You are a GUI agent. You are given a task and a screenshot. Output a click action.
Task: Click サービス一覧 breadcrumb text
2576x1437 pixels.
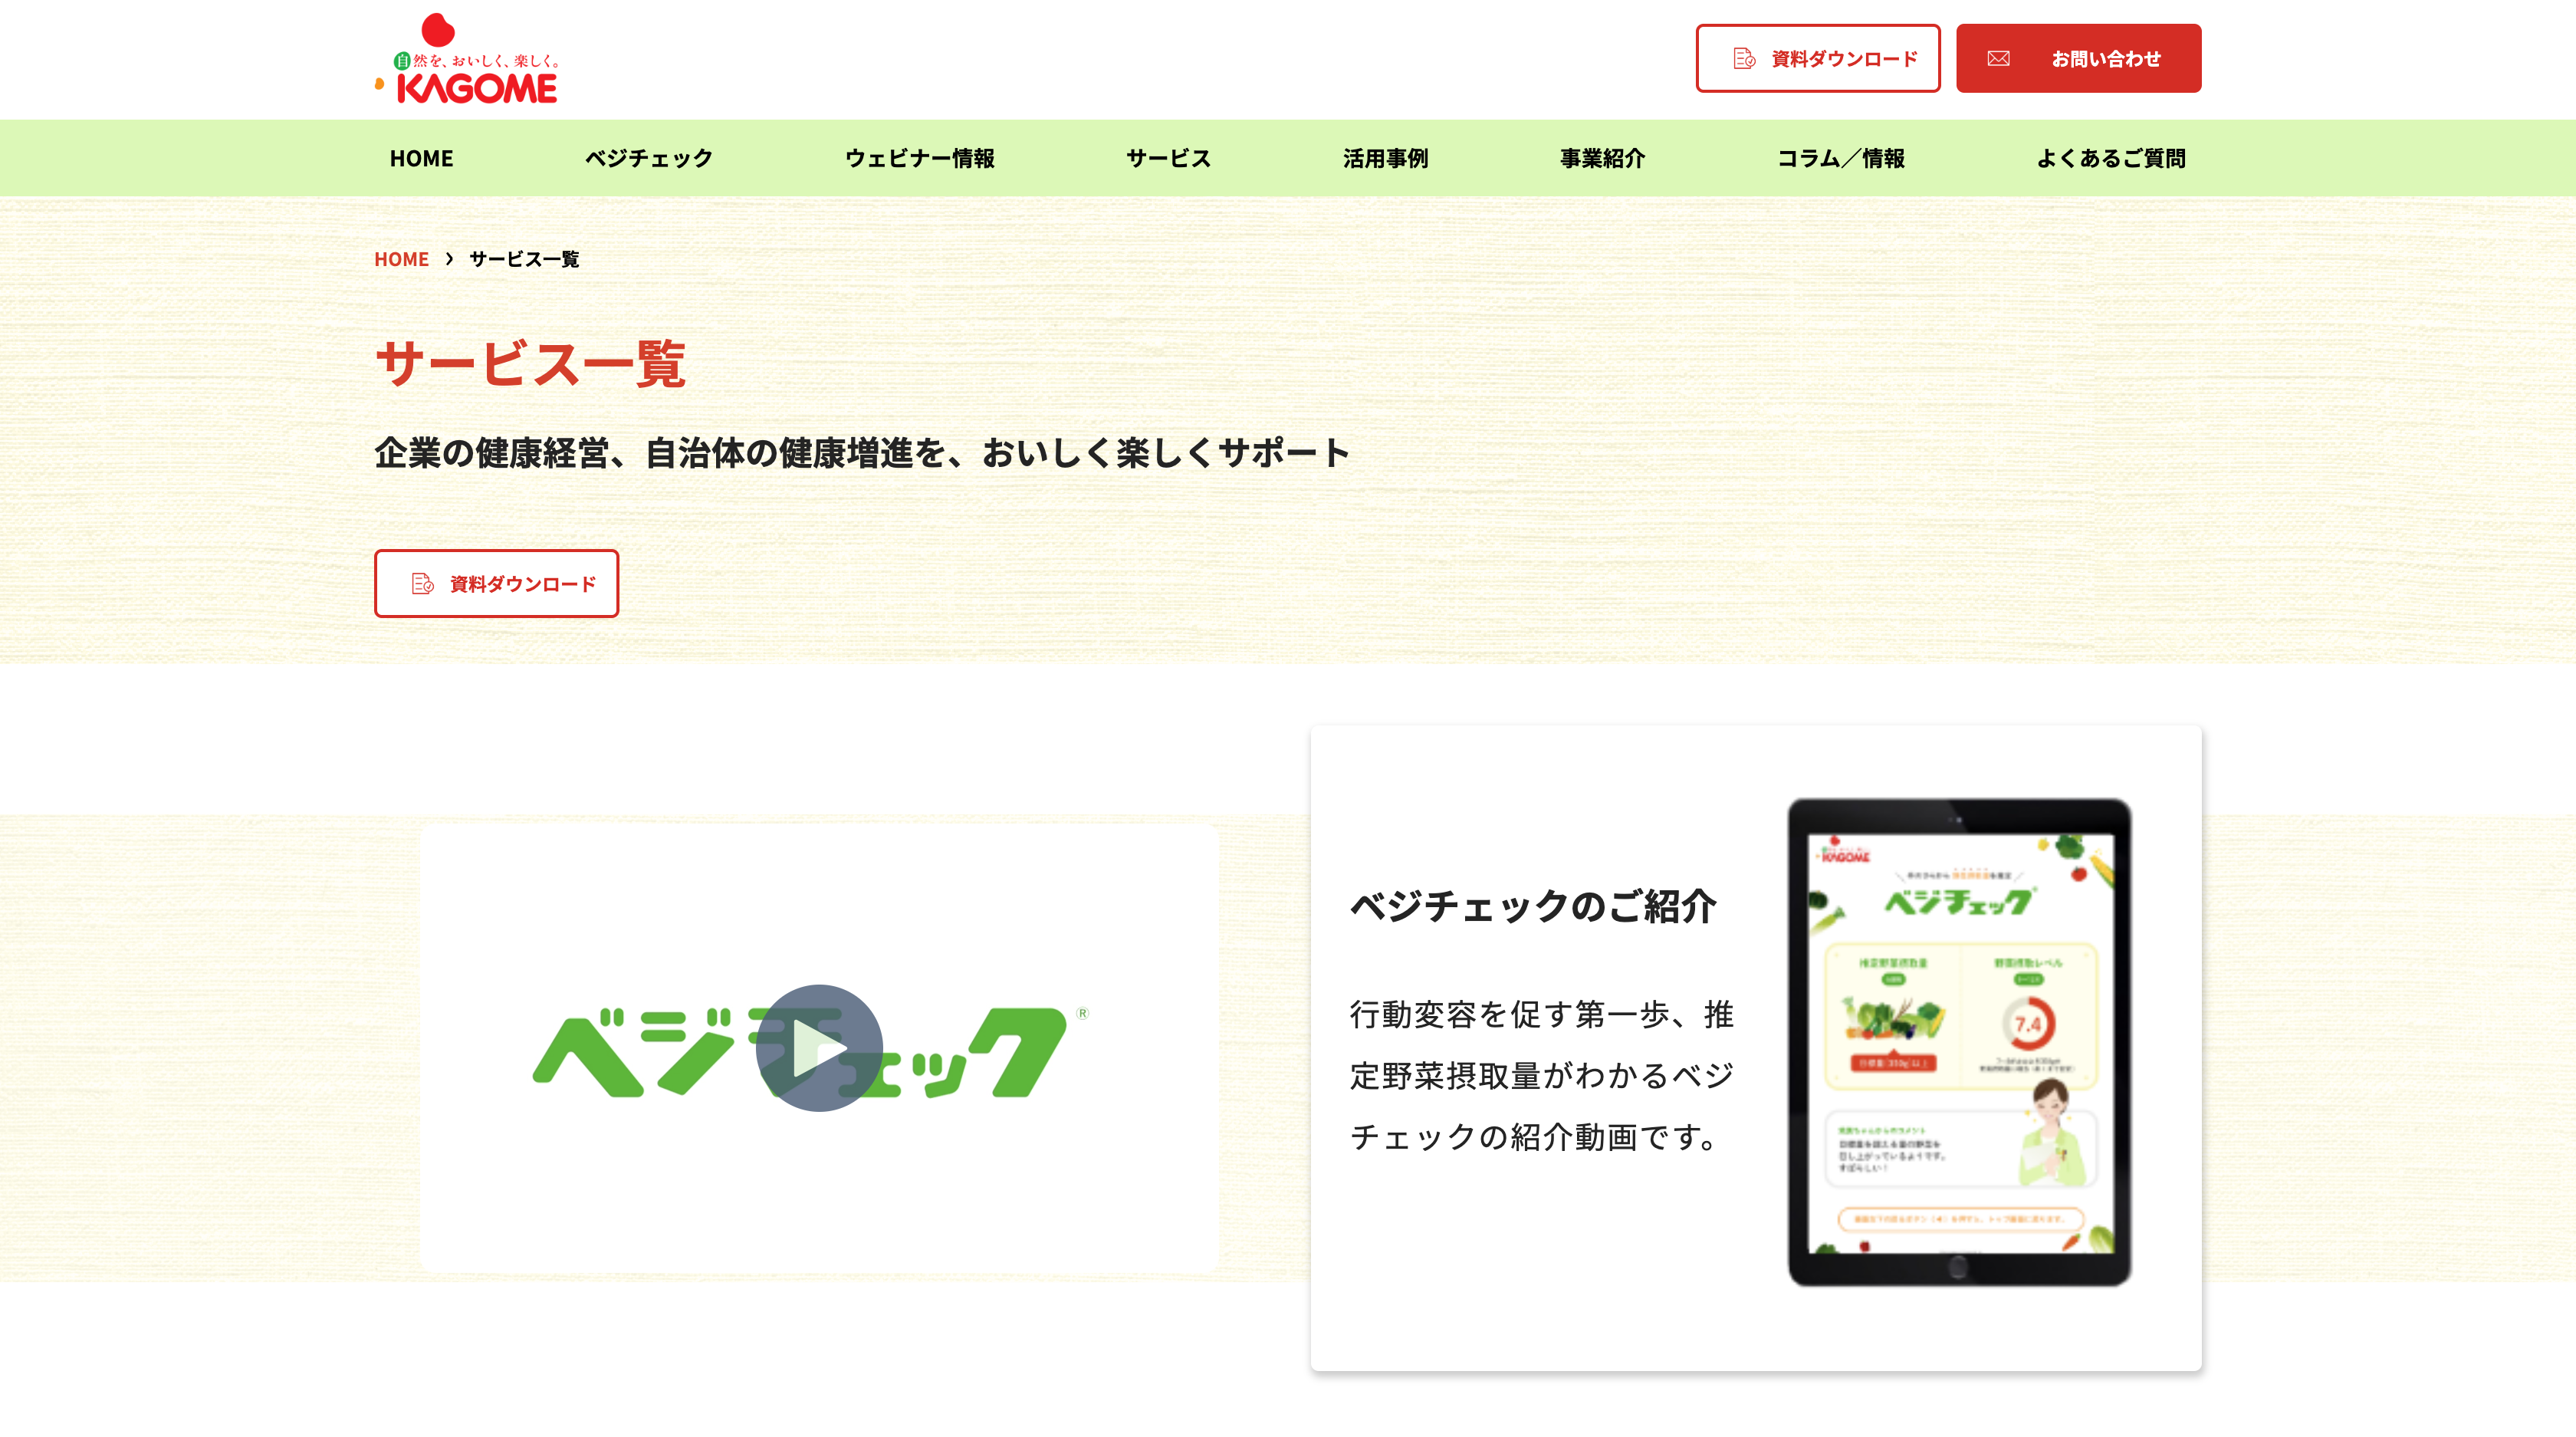click(x=524, y=259)
